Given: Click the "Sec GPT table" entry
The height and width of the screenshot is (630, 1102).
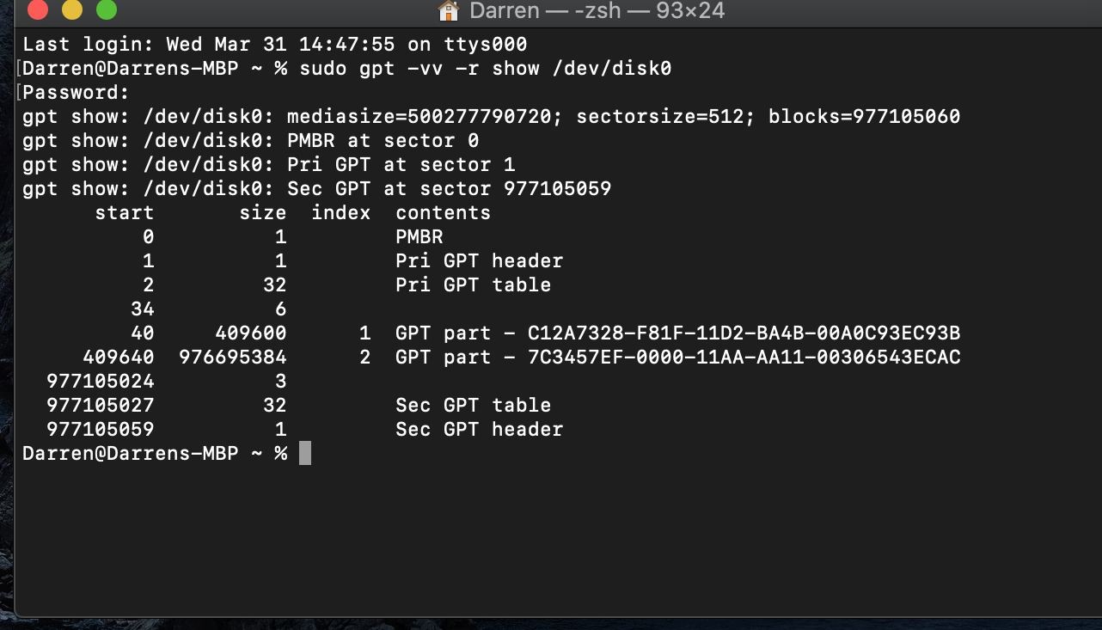Looking at the screenshot, I should point(473,406).
